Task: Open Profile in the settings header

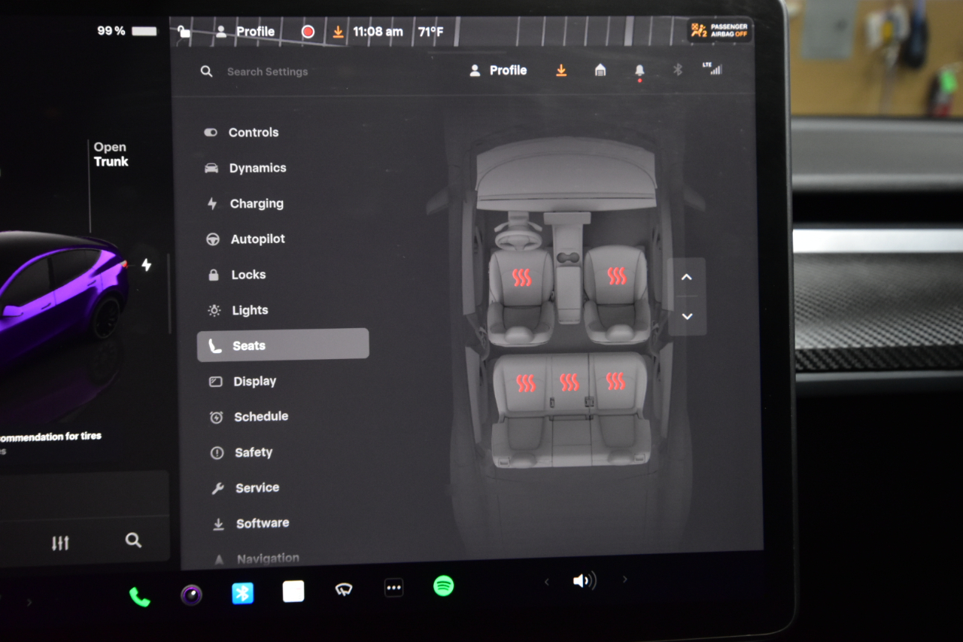Action: click(x=498, y=70)
